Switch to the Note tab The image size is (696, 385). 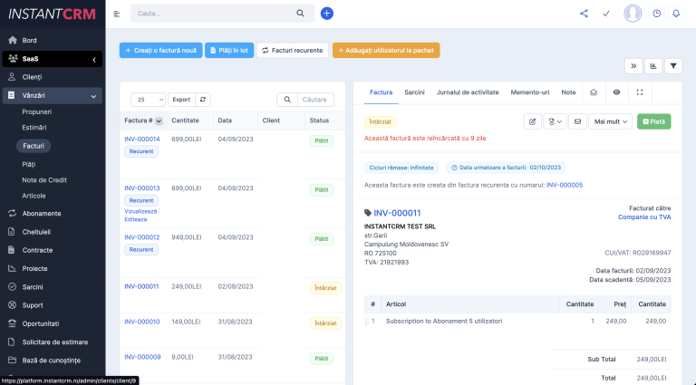(568, 92)
